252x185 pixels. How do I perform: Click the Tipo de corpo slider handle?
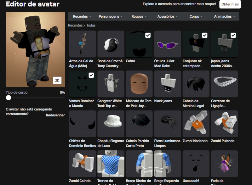[x=9, y=98]
